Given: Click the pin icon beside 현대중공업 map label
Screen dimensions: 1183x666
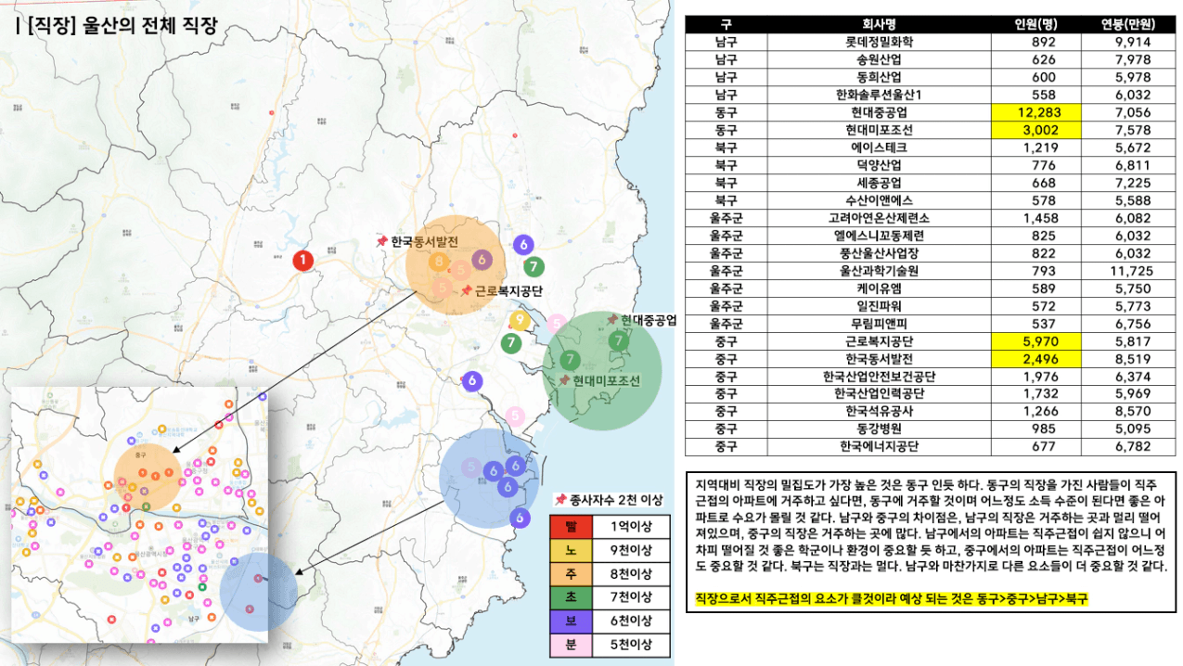Looking at the screenshot, I should coord(612,320).
